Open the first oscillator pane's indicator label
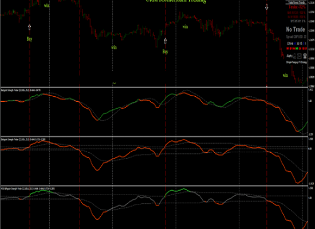This screenshot has width=315, height=229. pos(21,90)
